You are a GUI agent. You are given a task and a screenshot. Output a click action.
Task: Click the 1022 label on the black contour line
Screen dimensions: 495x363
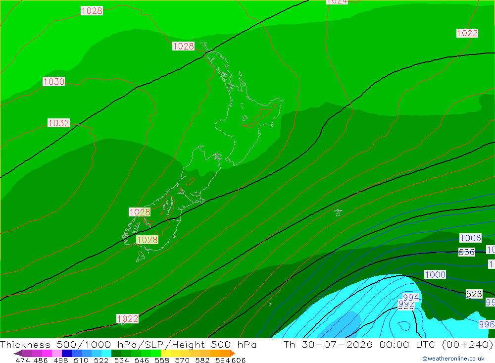tap(128, 318)
